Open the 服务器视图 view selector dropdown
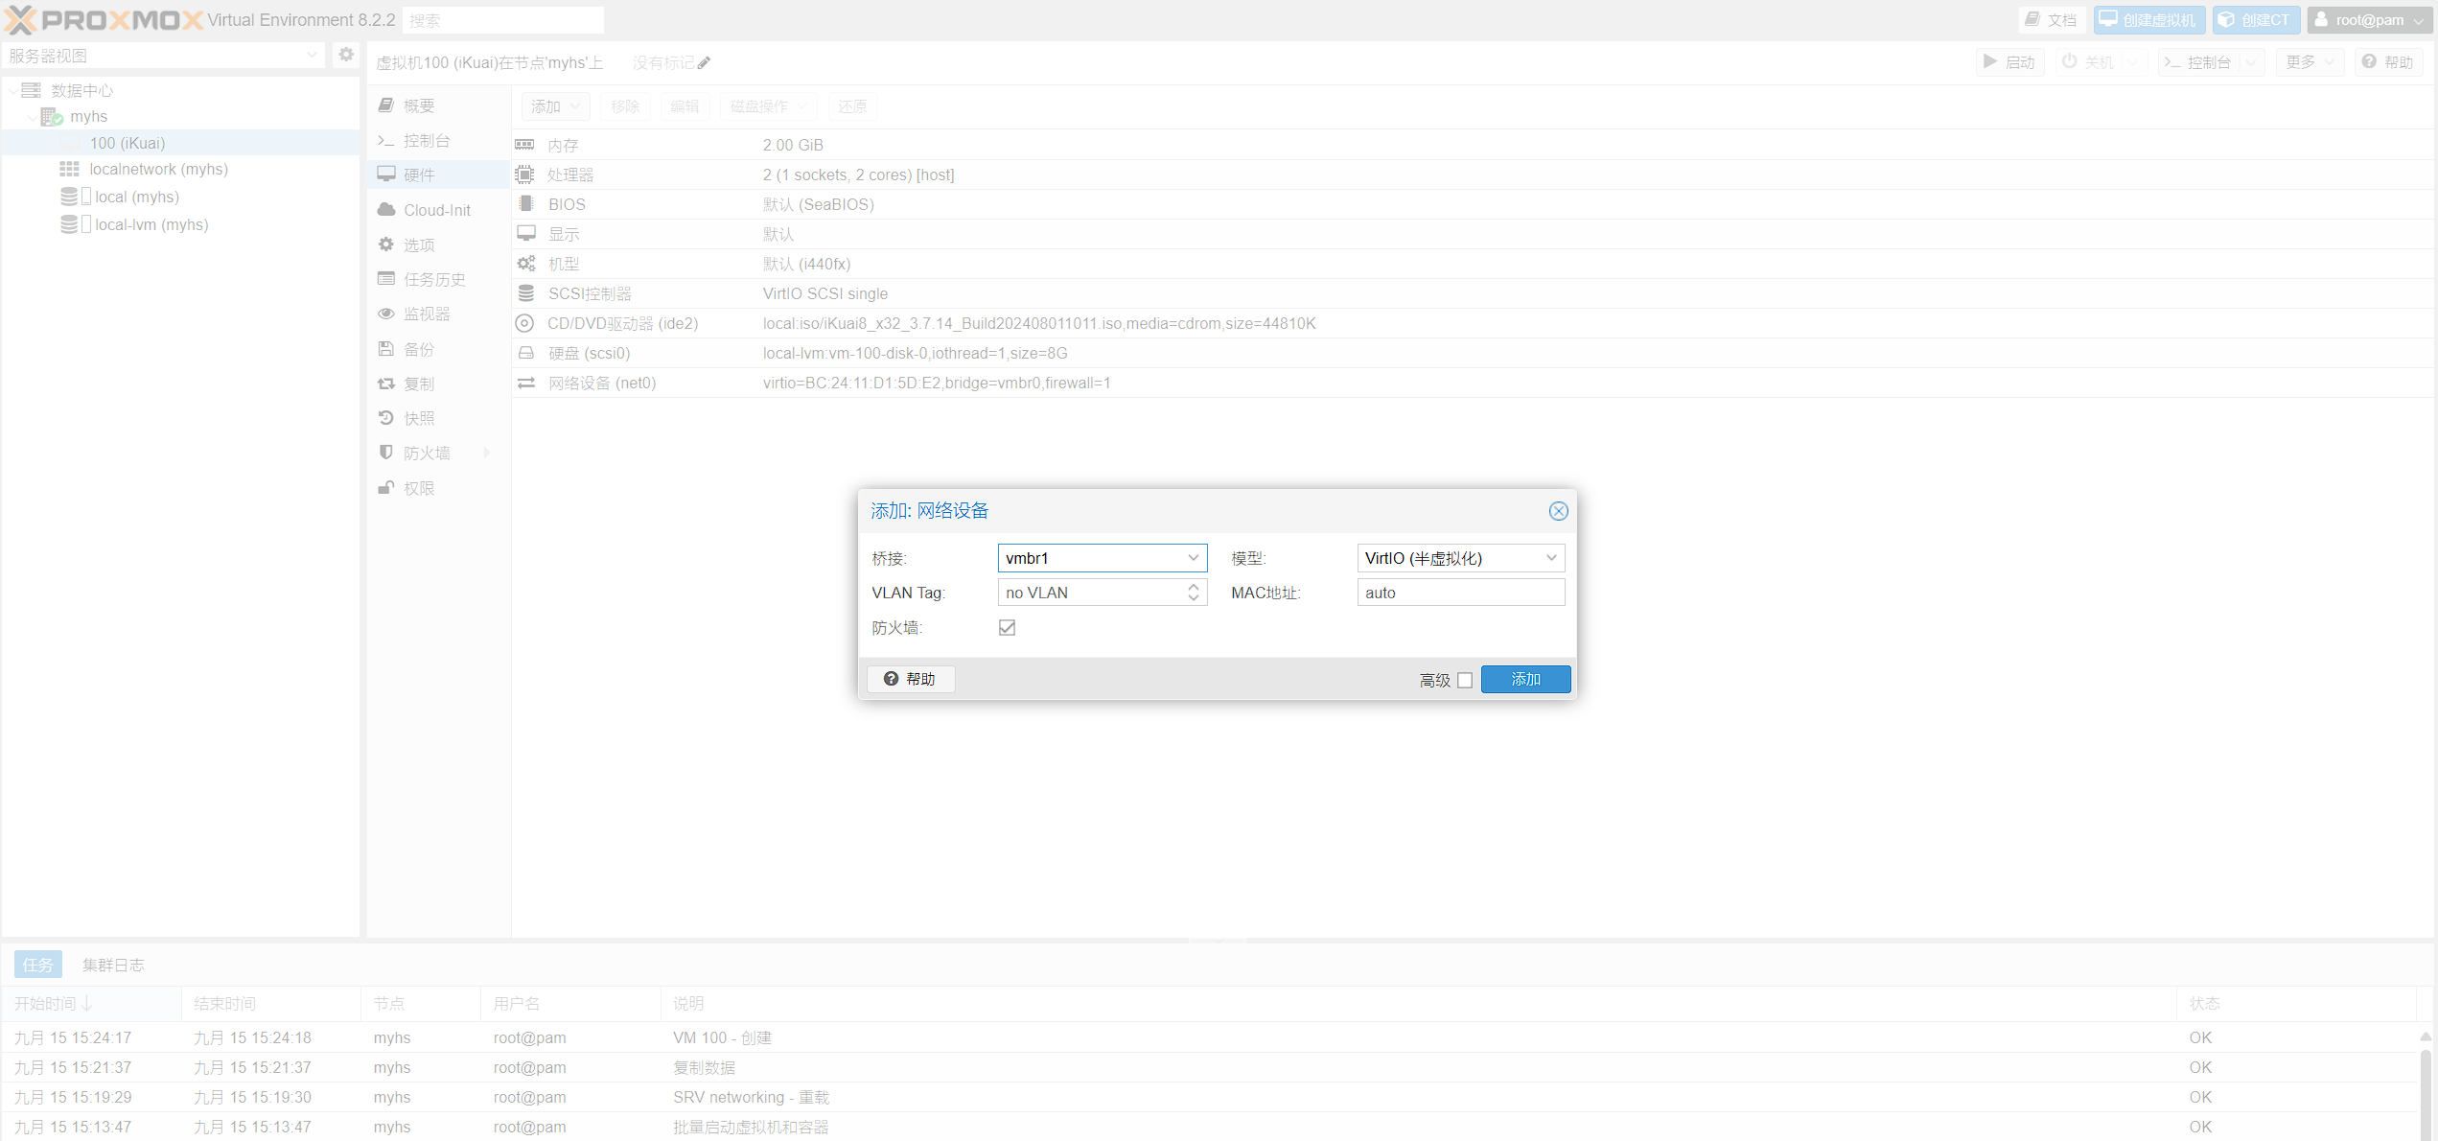Image resolution: width=2438 pixels, height=1141 pixels. point(163,56)
